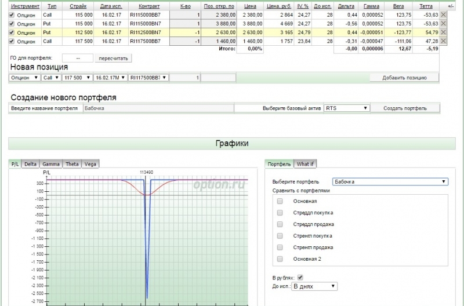This screenshot has height=306, width=464.
Task: Switch to the Vega chart tab
Action: 91,164
